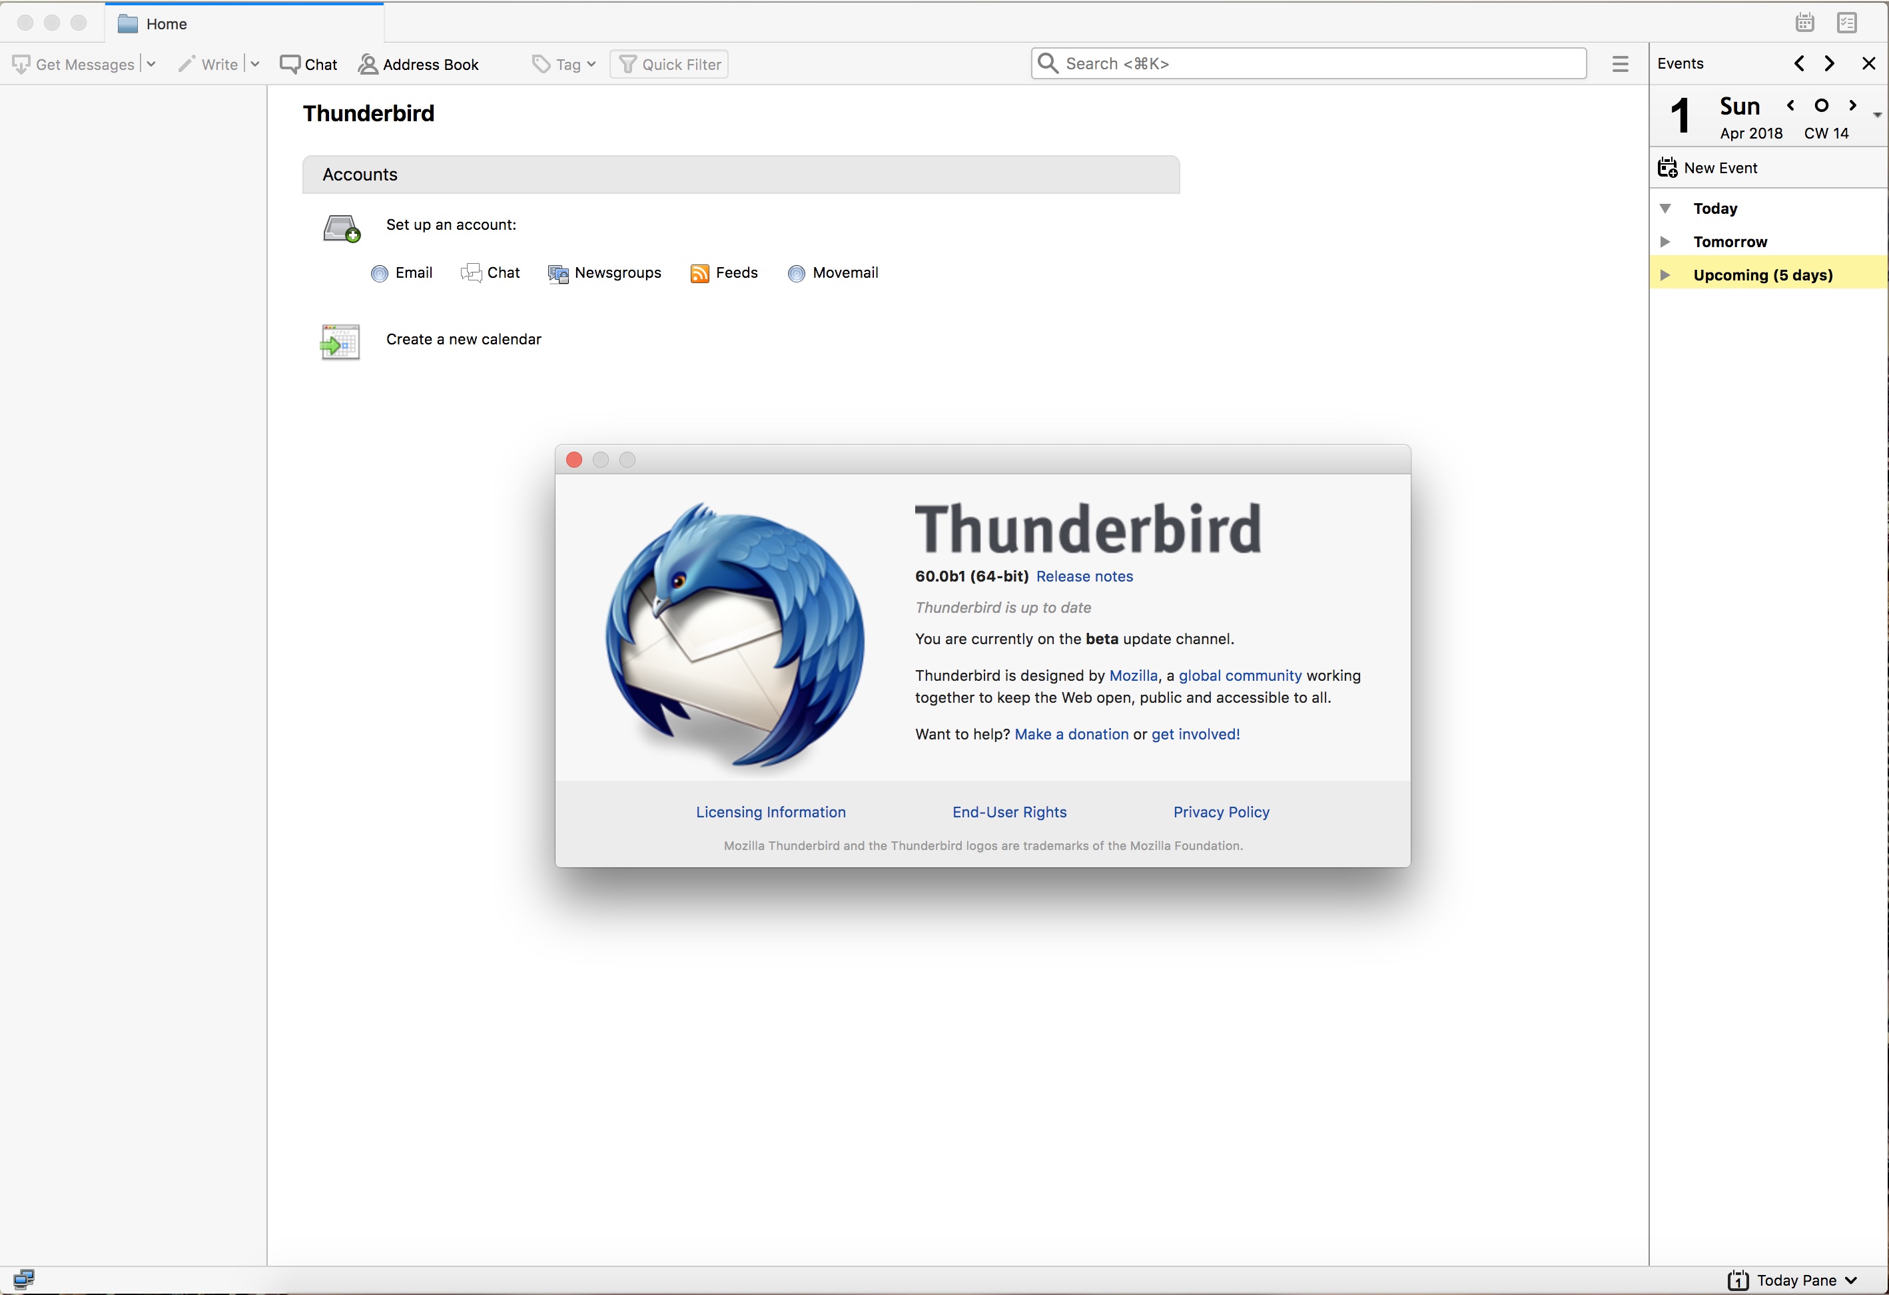
Task: Open Chat from the toolbar
Action: 308,63
